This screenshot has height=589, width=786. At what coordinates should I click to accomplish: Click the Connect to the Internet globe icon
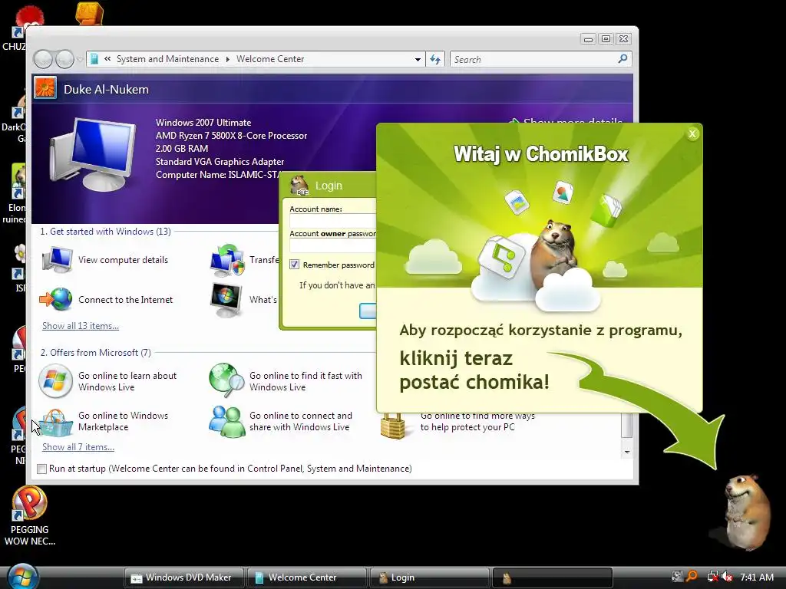click(x=56, y=299)
